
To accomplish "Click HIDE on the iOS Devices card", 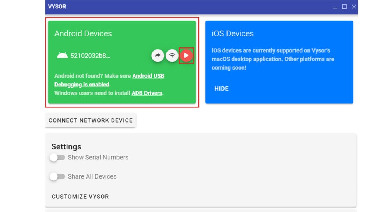I will point(221,88).
